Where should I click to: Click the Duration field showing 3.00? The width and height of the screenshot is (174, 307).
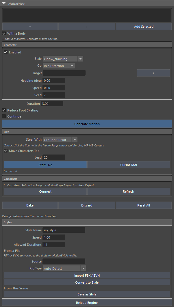pos(52,104)
